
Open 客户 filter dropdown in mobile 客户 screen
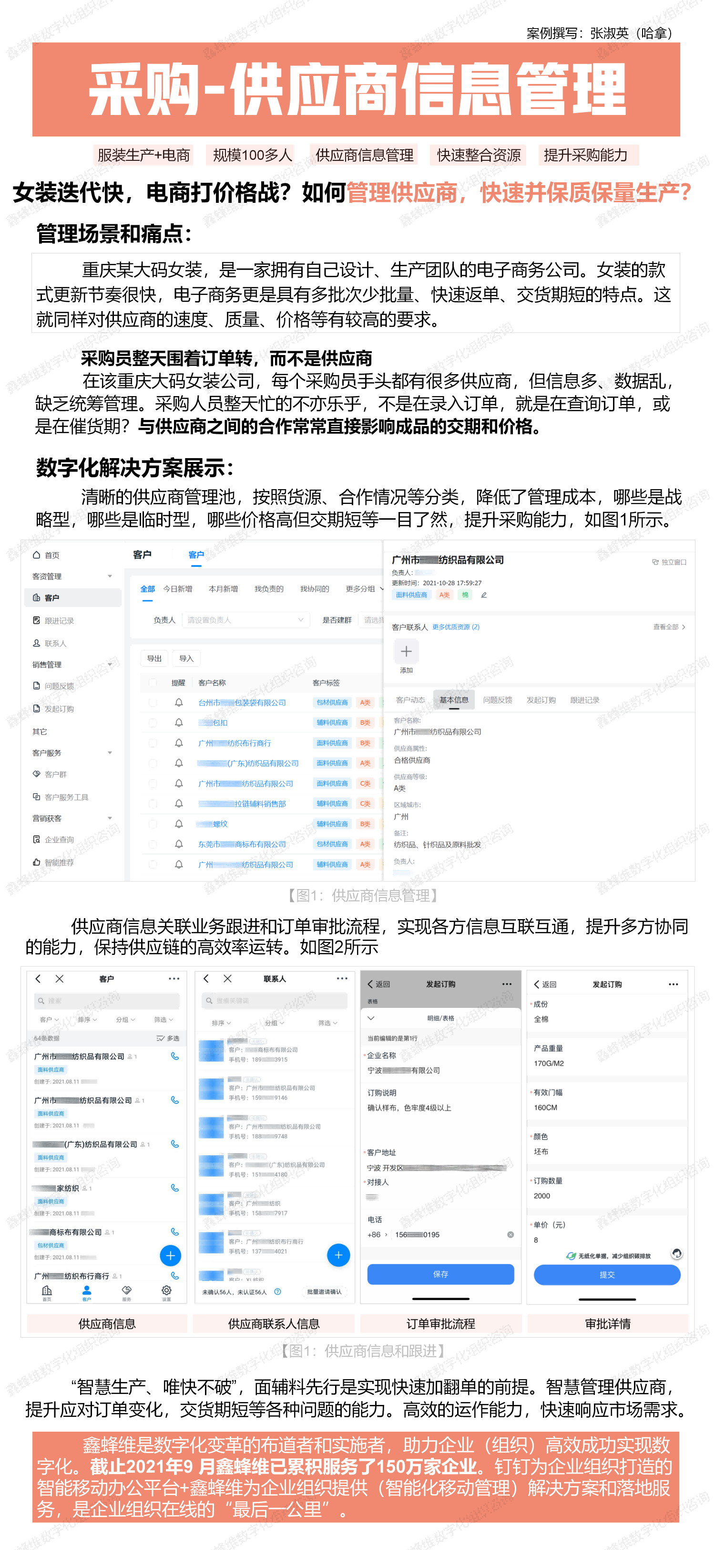49,1019
